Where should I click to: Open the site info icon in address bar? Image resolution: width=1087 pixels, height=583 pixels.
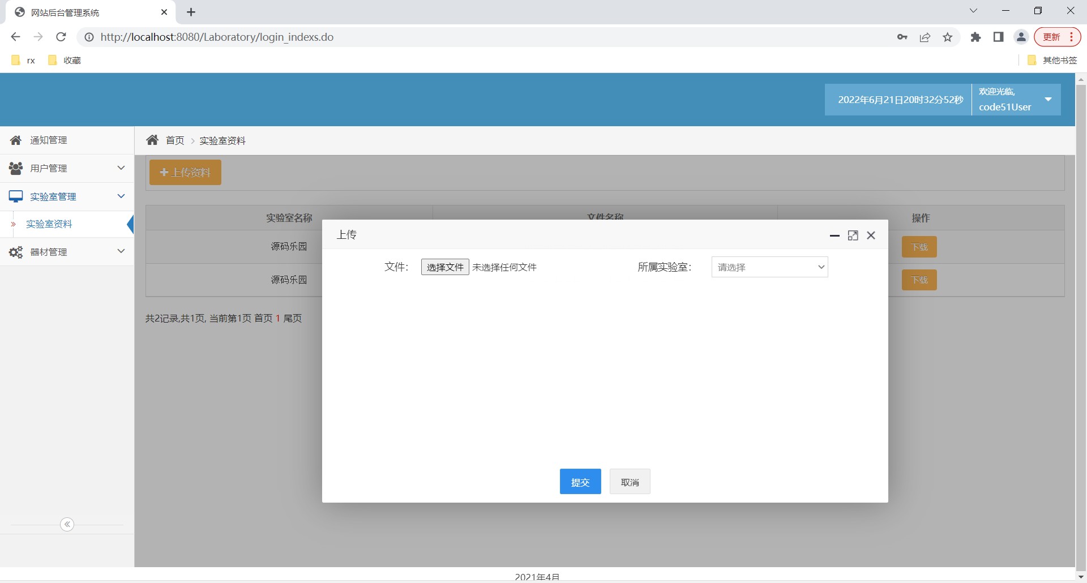tap(89, 37)
